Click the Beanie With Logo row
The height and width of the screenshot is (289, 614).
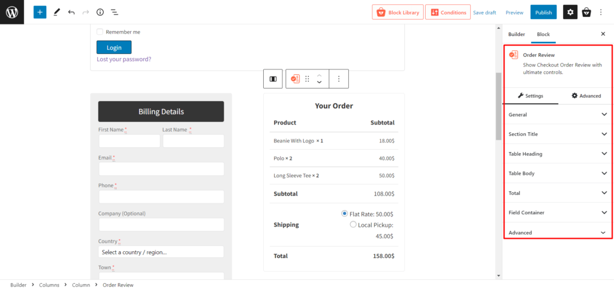pyautogui.click(x=334, y=141)
